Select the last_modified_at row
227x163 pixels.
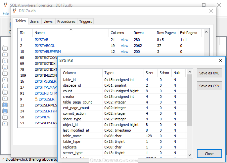[124, 130]
